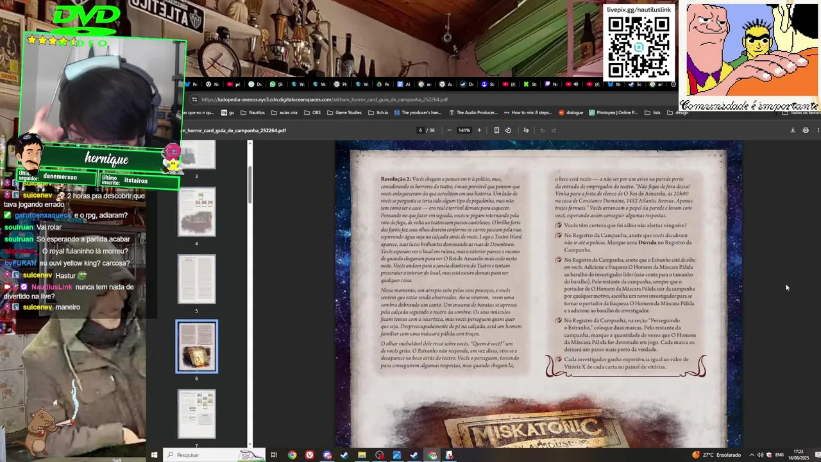This screenshot has height=462, width=821.
Task: Open 'Photopea | Online P...' bookmark
Action: point(613,112)
